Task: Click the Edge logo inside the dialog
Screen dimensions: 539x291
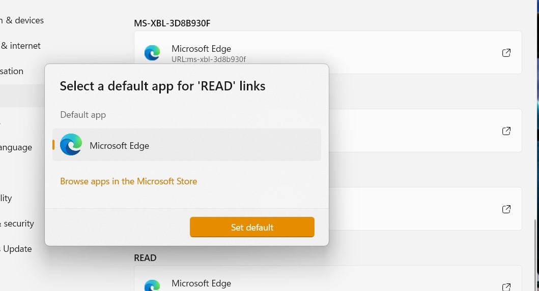Action: (71, 144)
